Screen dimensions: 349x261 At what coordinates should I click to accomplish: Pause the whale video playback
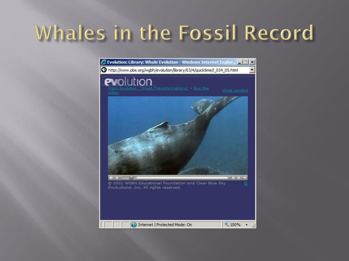(x=117, y=178)
